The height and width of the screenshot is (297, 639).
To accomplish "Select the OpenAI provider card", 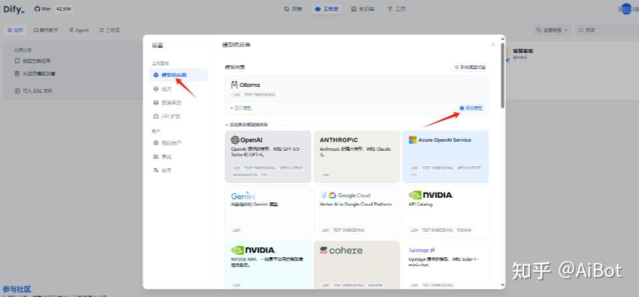I will click(x=268, y=157).
